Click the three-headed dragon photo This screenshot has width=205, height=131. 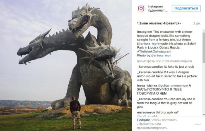tap(66, 65)
